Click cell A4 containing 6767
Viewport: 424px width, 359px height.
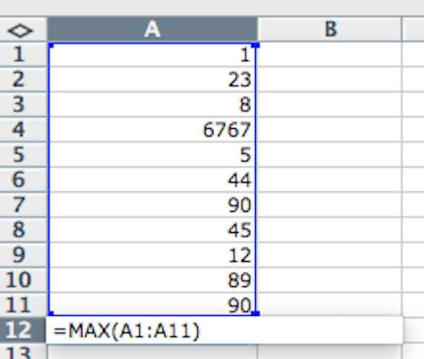(153, 130)
